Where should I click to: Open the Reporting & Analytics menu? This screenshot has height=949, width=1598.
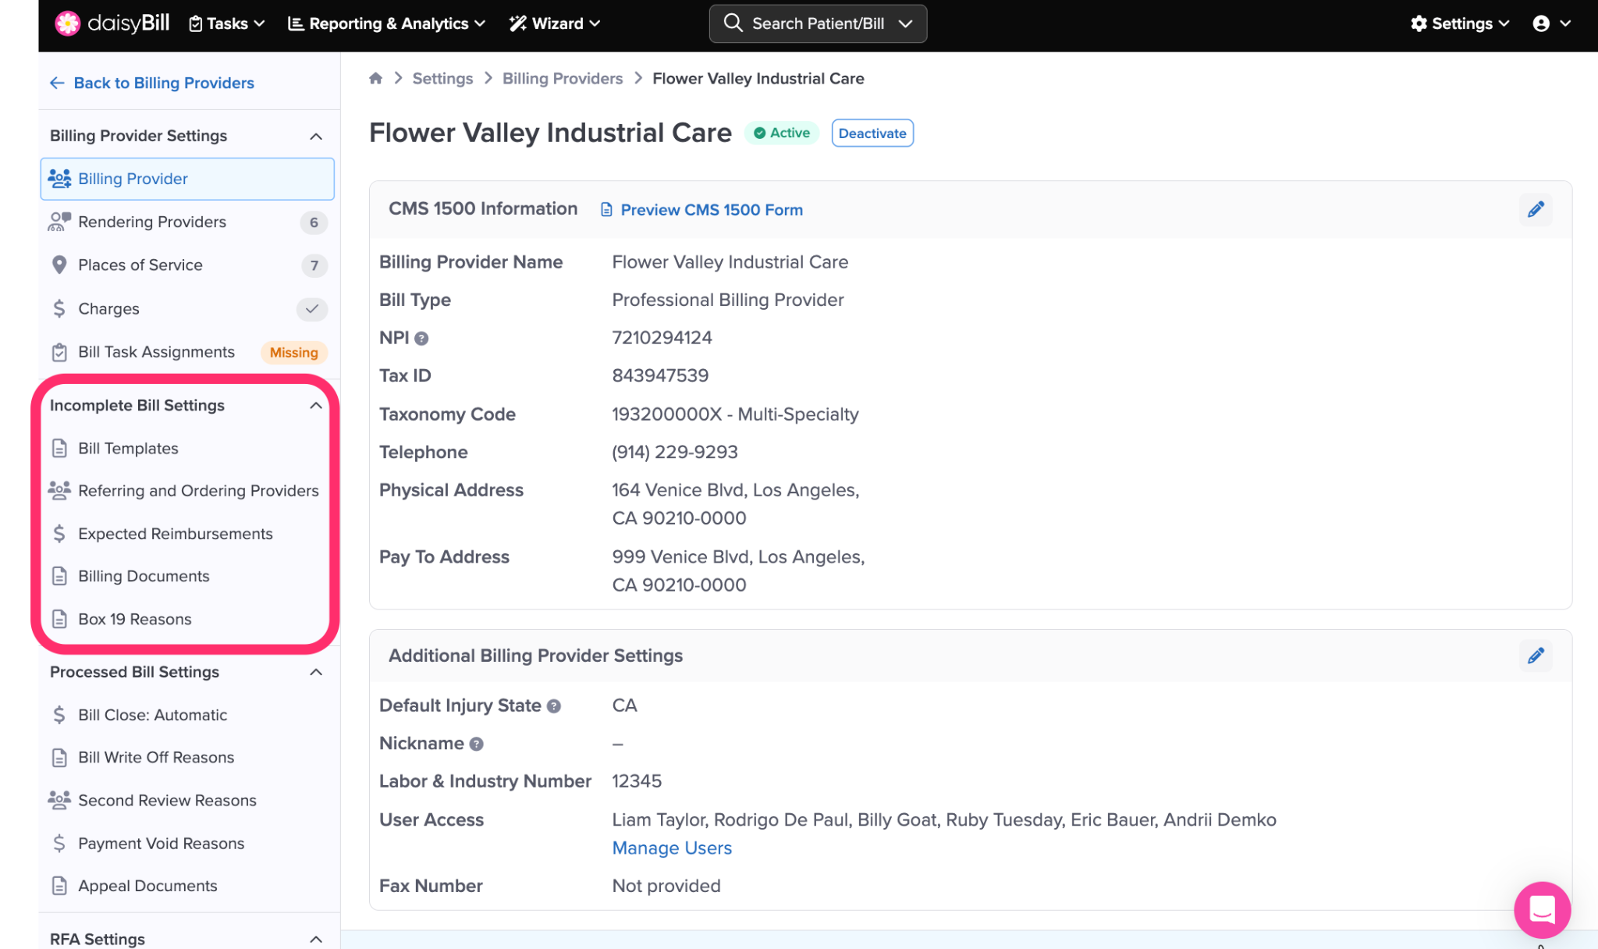387,23
